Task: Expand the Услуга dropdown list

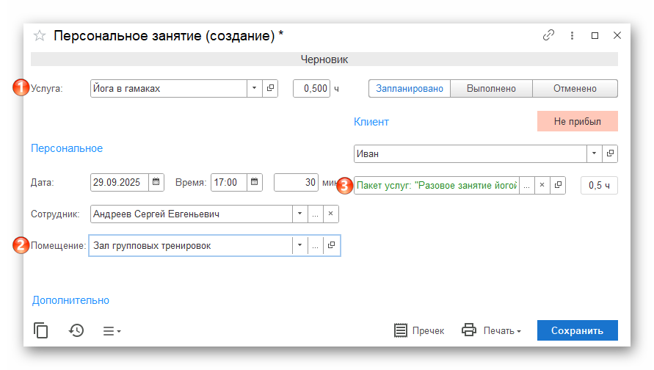Action: tap(254, 88)
